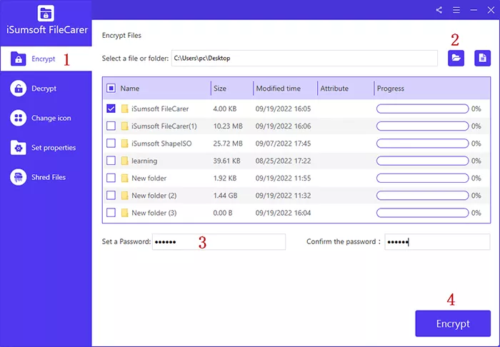500x347 pixels.
Task: Sort by Modified time column header
Action: point(278,89)
